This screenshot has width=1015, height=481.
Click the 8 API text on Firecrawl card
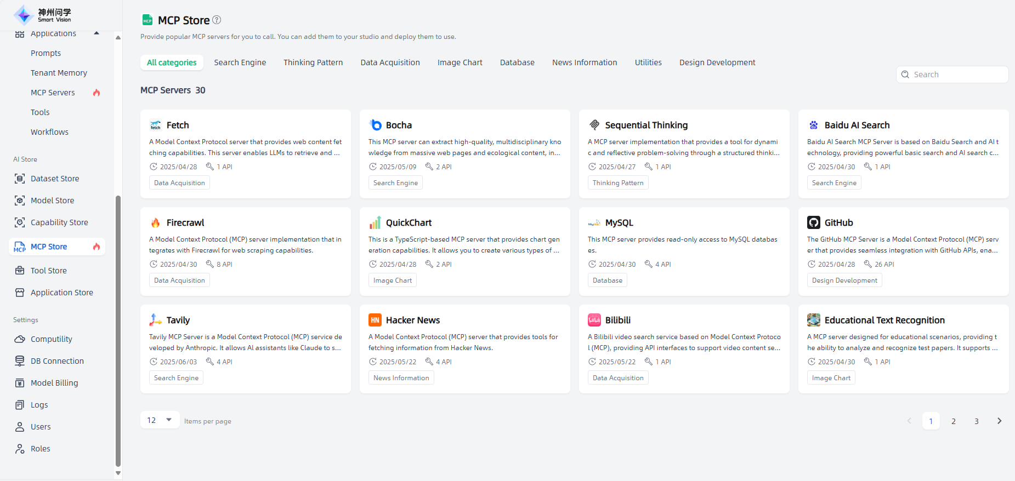tap(224, 264)
